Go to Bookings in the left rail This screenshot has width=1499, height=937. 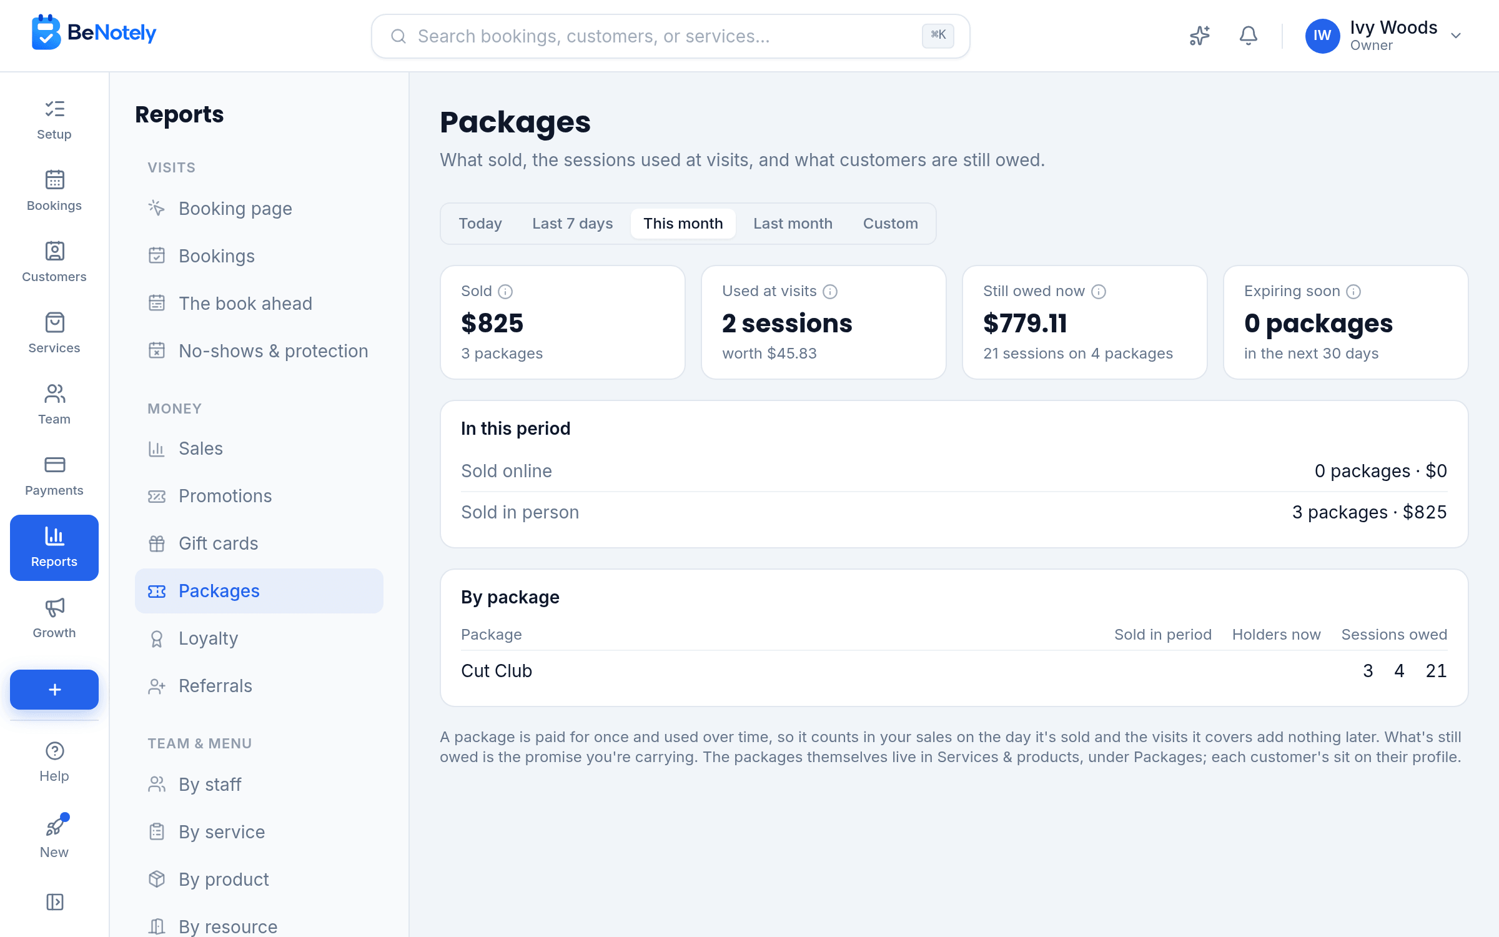54,191
